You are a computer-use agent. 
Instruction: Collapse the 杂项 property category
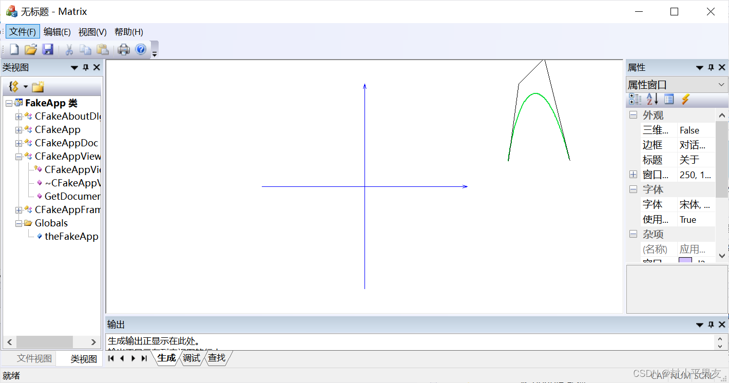click(x=634, y=234)
